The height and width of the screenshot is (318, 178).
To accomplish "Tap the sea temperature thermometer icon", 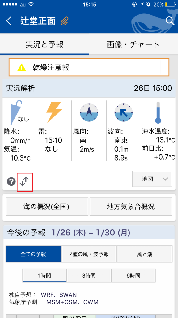I will [x=158, y=112].
